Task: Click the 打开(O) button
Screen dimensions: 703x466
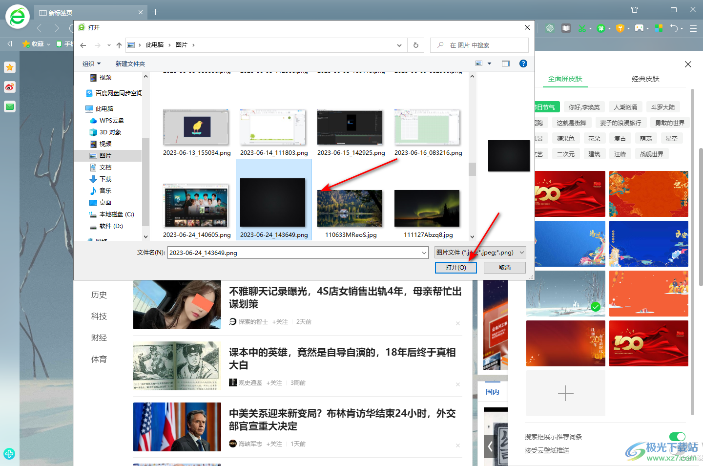Action: pyautogui.click(x=456, y=268)
